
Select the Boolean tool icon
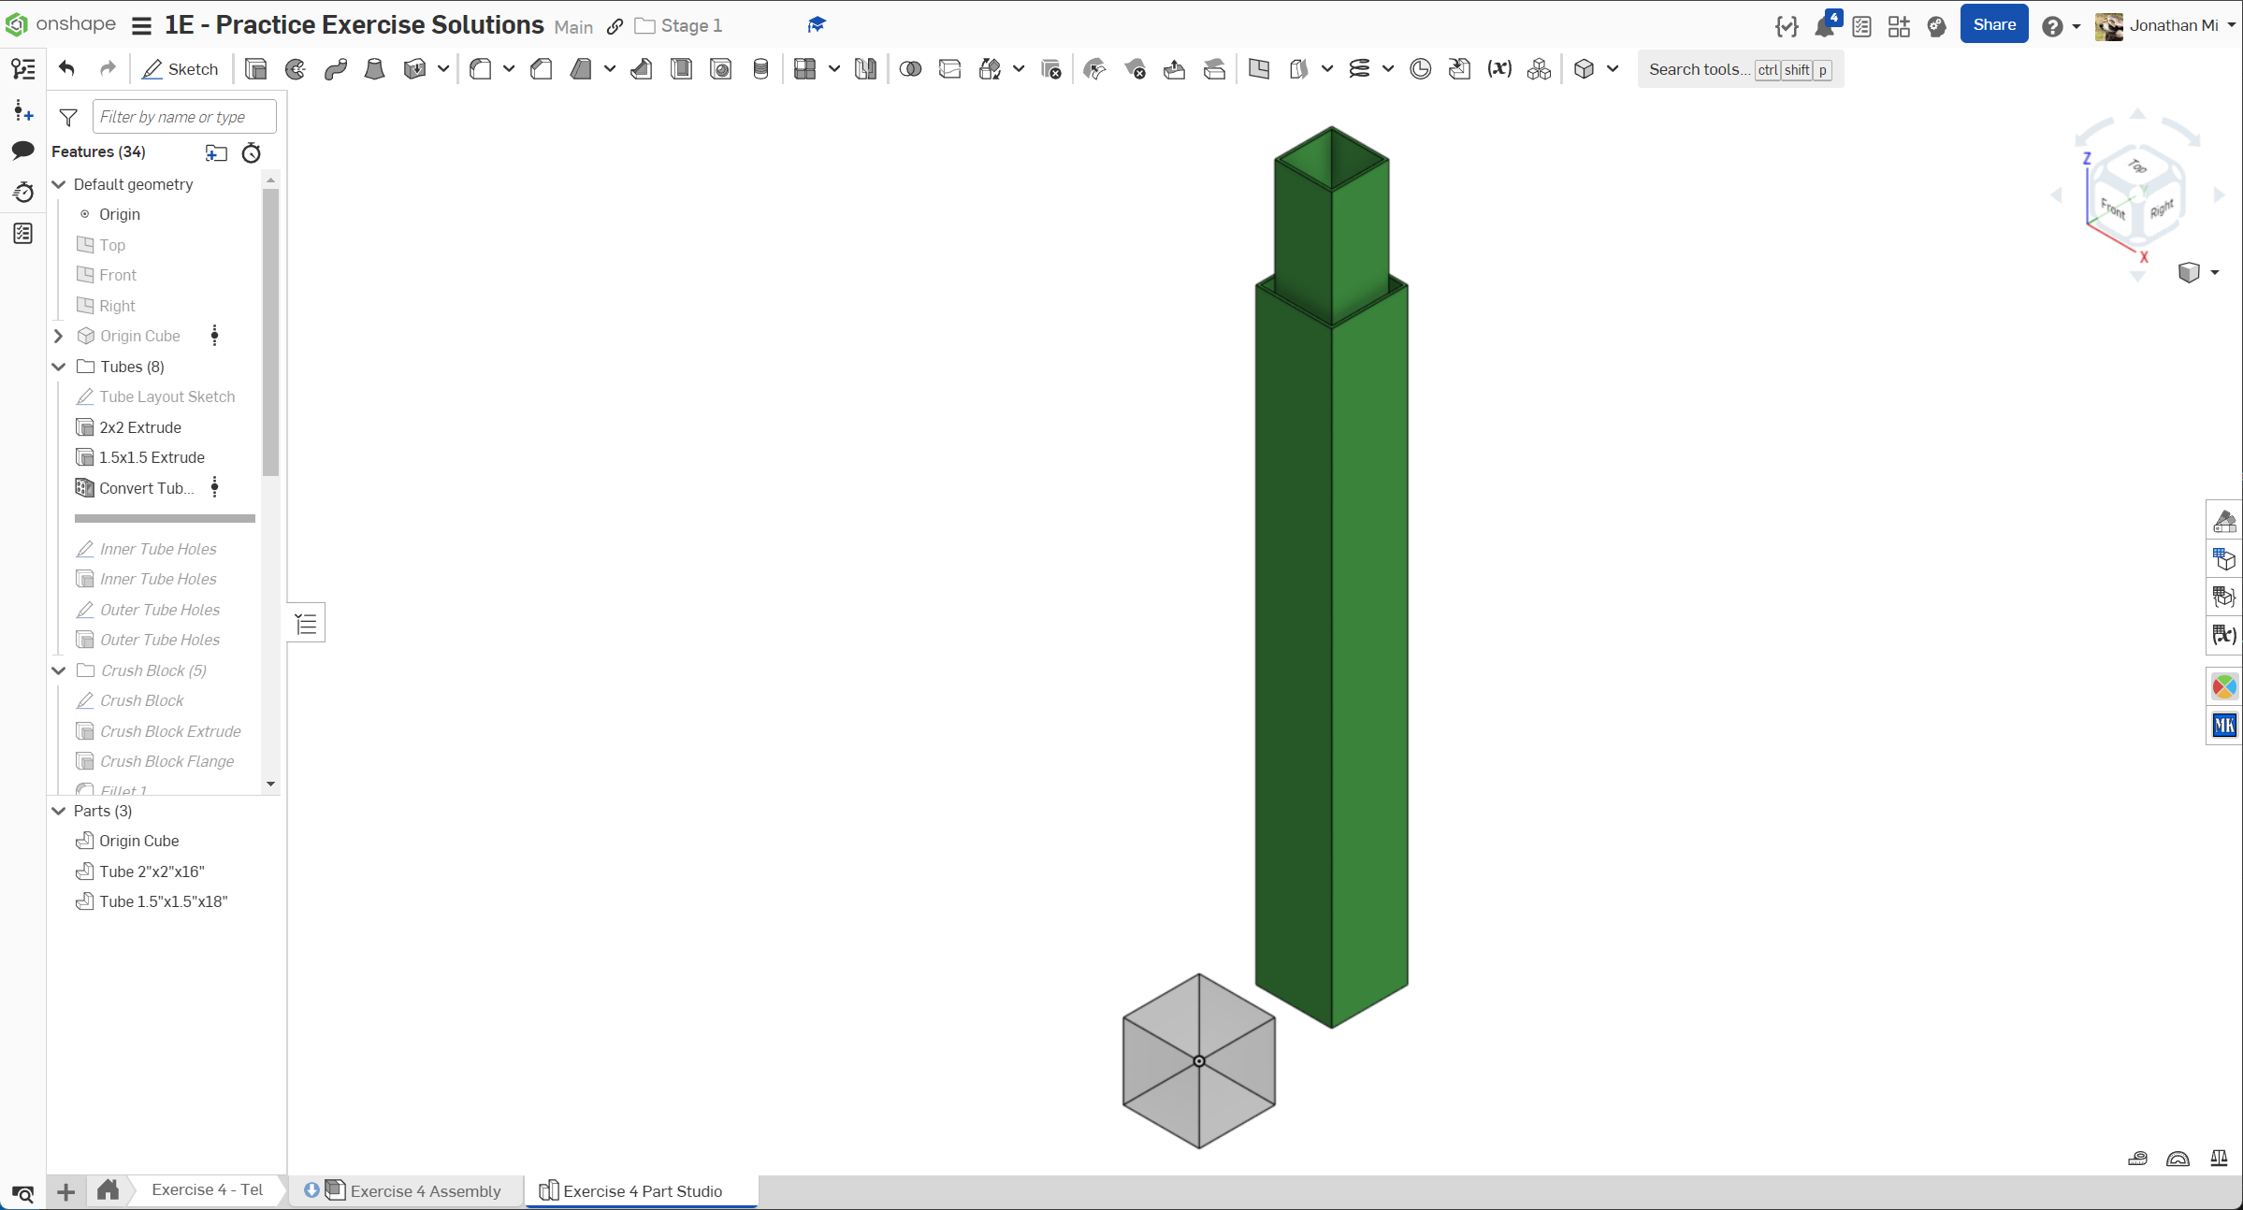(909, 69)
